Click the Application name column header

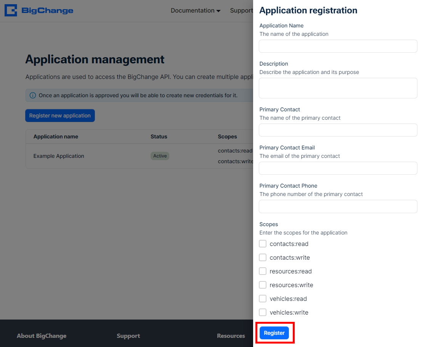pos(56,137)
